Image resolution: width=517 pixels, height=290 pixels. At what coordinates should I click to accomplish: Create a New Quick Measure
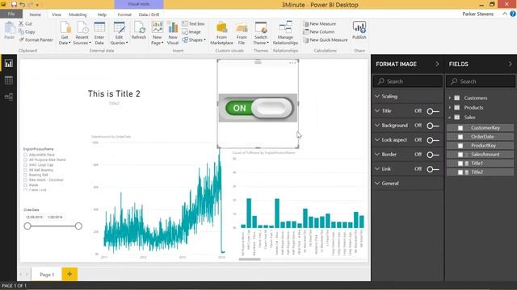(326, 39)
